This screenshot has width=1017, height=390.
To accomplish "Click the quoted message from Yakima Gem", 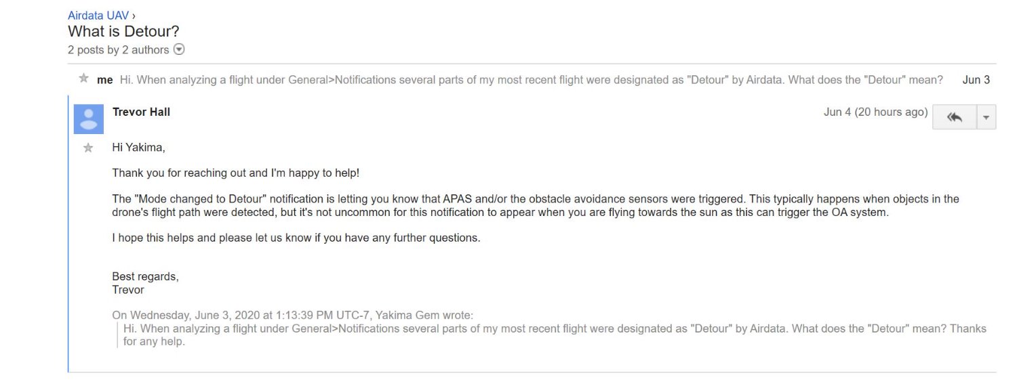I will (555, 335).
